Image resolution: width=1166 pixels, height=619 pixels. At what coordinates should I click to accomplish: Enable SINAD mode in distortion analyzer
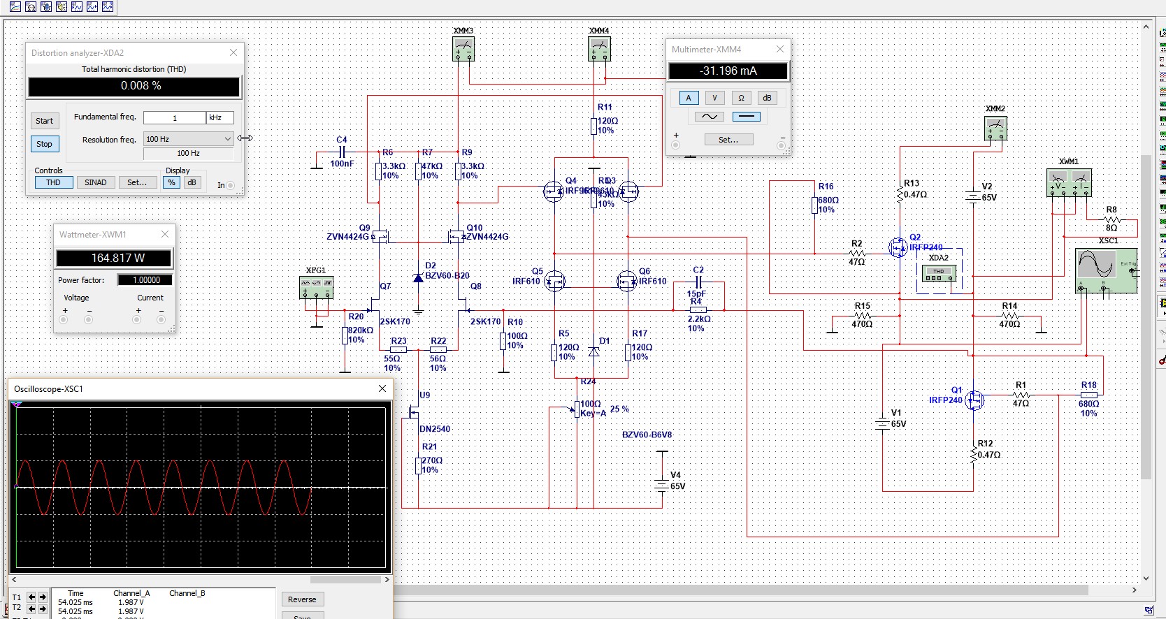[x=96, y=182]
